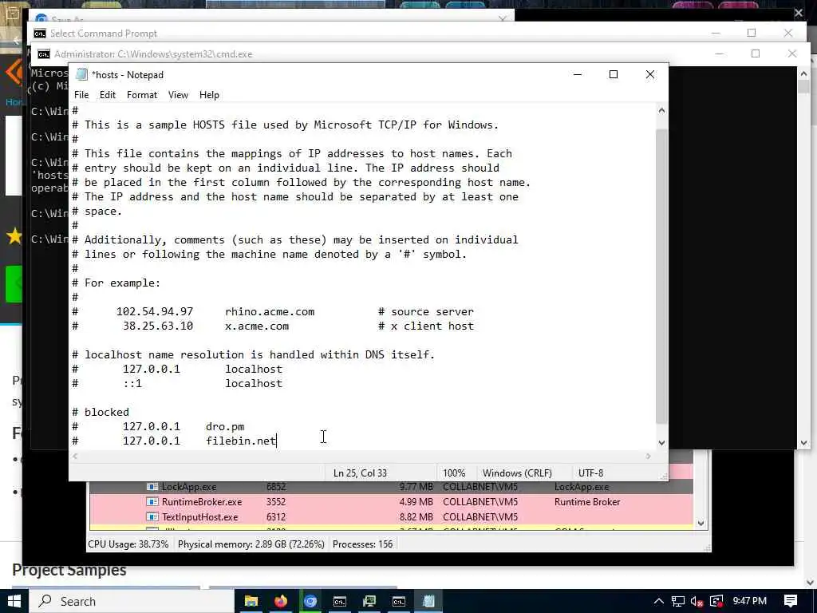Image resolution: width=817 pixels, height=613 pixels.
Task: Click the Processes: 156 status entry
Action: pos(363,544)
